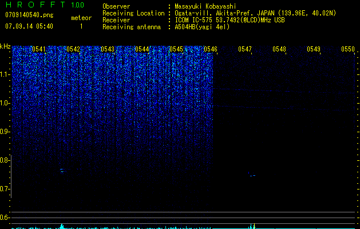
Task: Click the 0544 time marker
Action: (142, 49)
